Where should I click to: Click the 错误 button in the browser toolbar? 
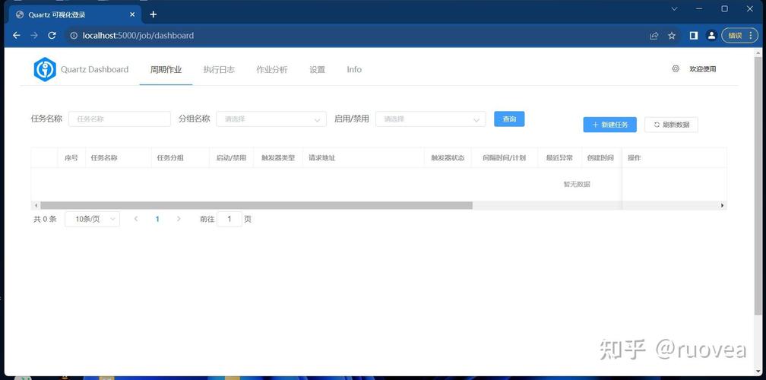(x=739, y=35)
